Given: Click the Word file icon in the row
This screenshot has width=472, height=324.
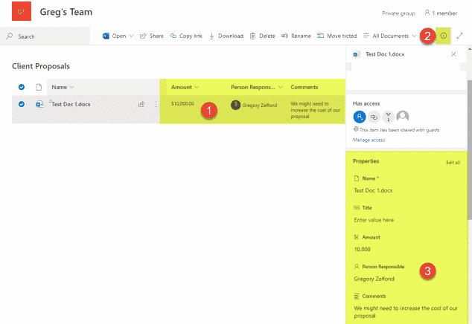Looking at the screenshot, I should point(39,104).
